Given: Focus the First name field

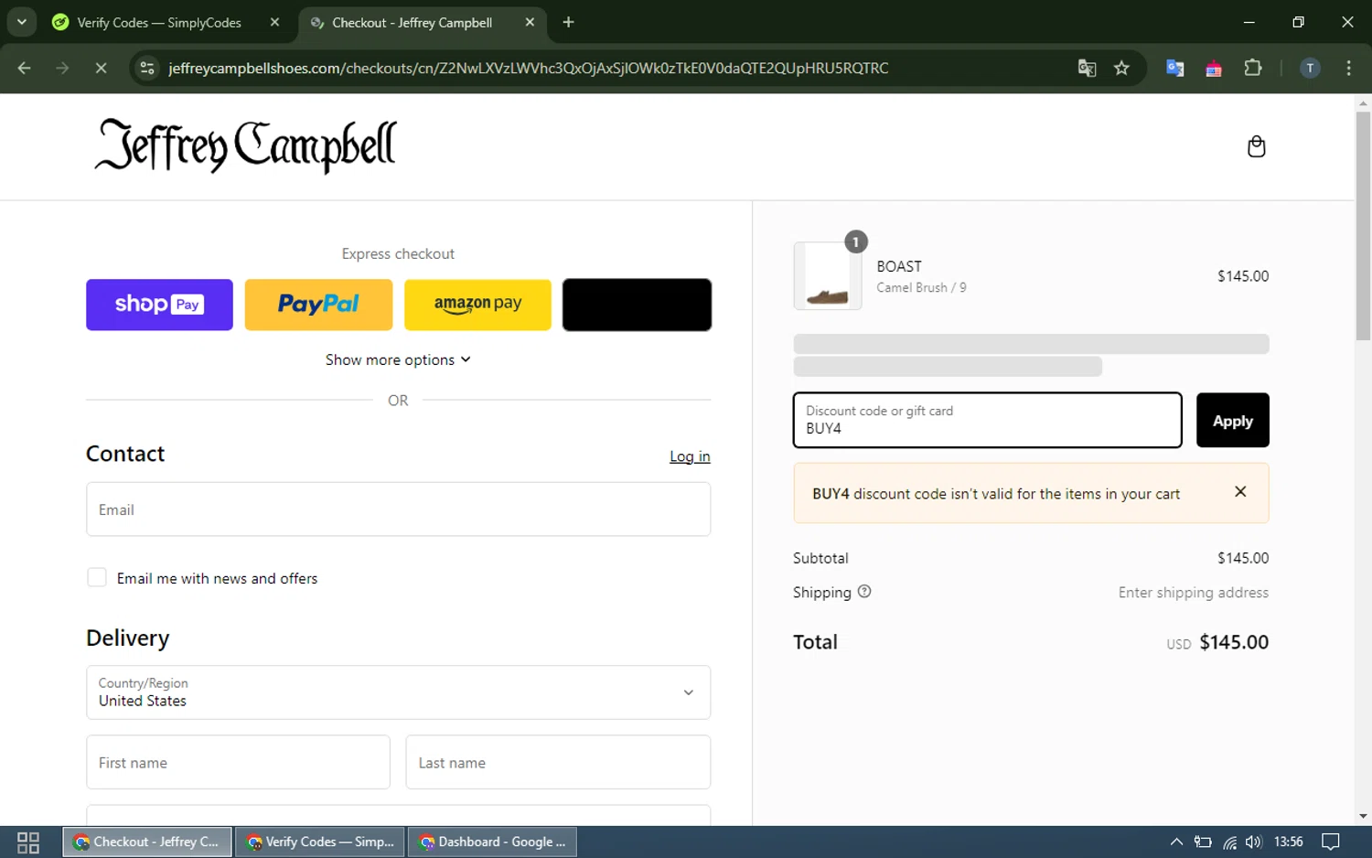Looking at the screenshot, I should pos(238,762).
